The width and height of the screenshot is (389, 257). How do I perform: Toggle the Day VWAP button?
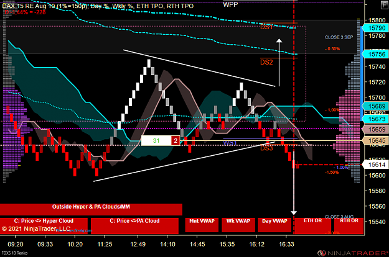coord(274,225)
